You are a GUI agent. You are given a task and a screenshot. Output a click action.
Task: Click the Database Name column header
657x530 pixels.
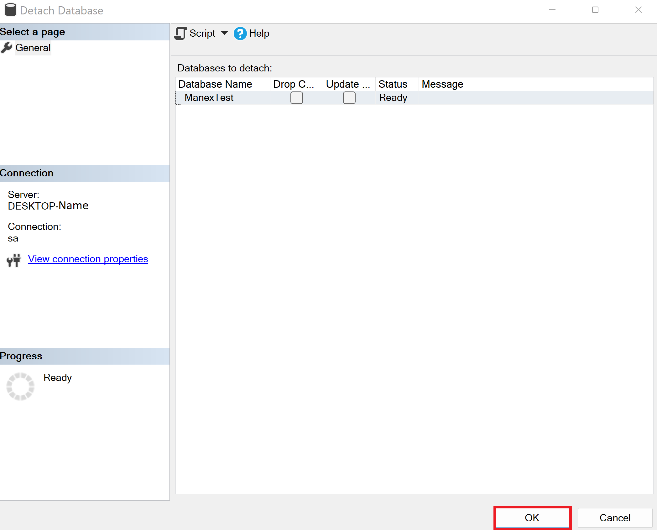point(215,84)
